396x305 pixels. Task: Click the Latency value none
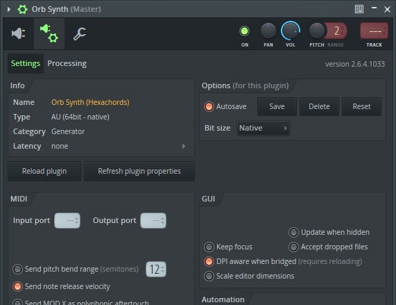tap(60, 146)
